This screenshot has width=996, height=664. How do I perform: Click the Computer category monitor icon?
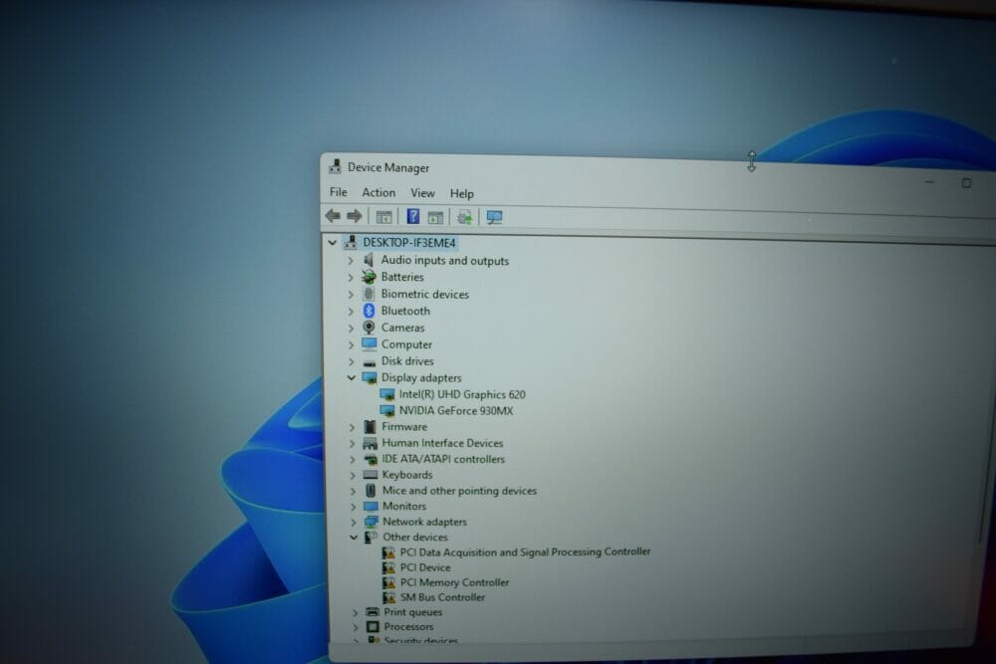pyautogui.click(x=370, y=344)
